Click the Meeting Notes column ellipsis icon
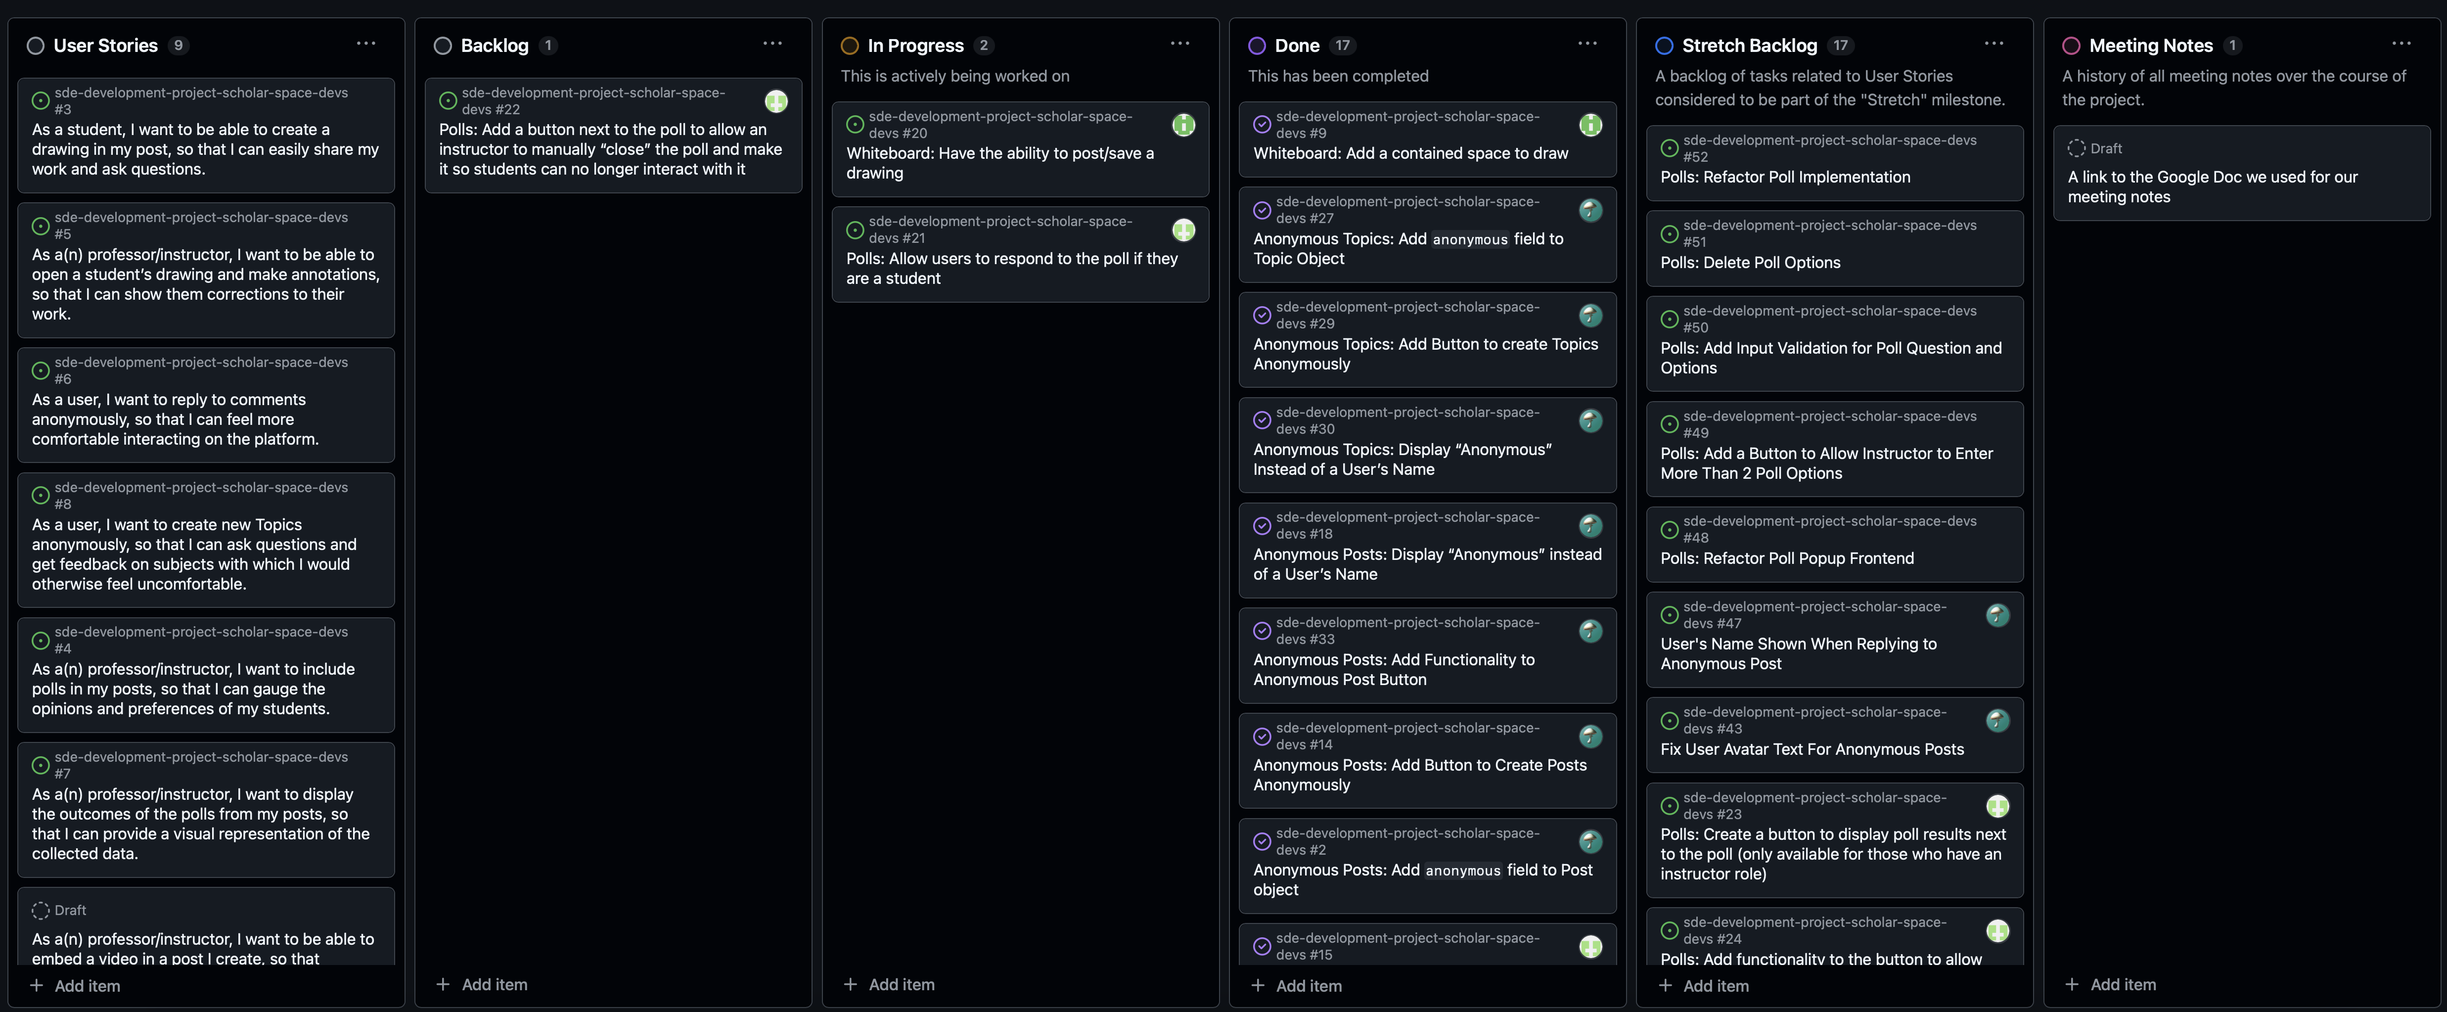 point(2402,44)
